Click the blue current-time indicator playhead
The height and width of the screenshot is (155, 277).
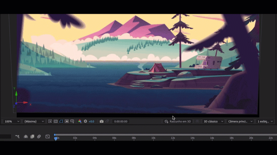tap(56, 138)
